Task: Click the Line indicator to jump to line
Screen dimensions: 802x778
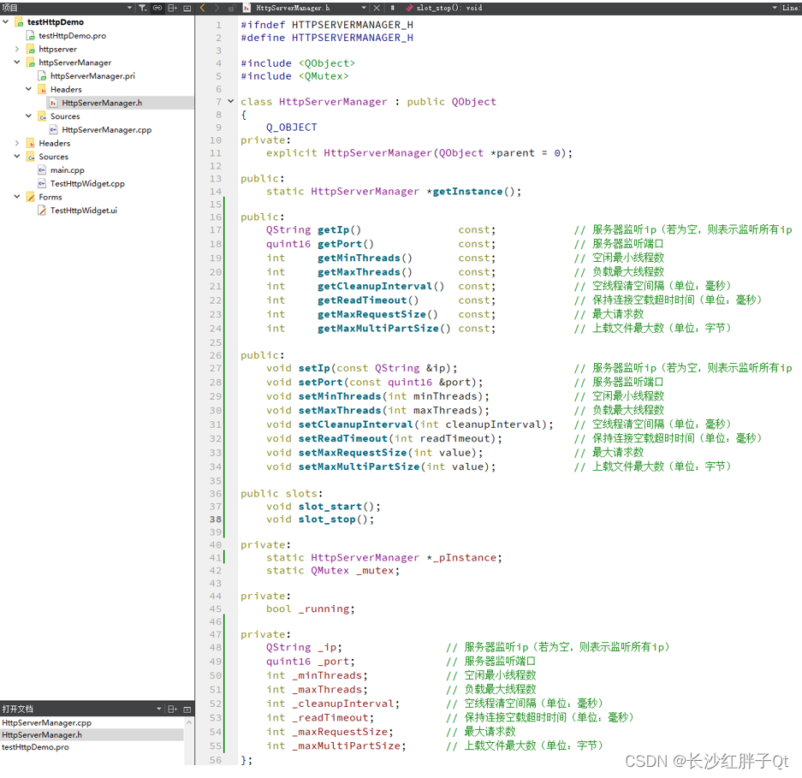Action: tap(792, 8)
